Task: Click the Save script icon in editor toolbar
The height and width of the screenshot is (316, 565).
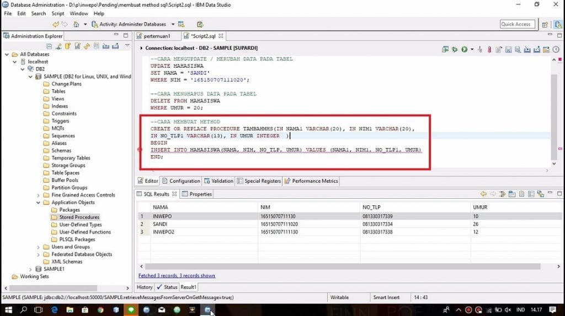Action: 508,49
